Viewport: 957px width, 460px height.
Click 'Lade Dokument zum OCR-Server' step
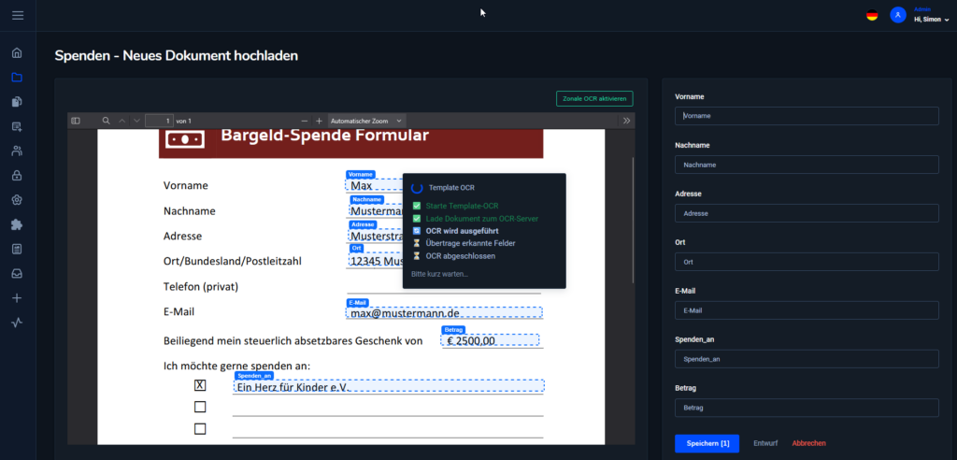pyautogui.click(x=481, y=218)
